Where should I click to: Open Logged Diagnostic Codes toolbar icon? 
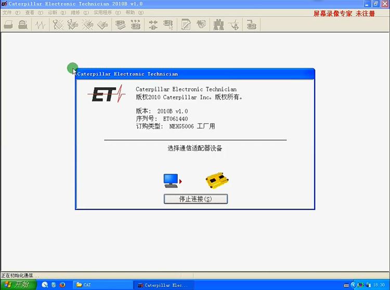point(73,25)
